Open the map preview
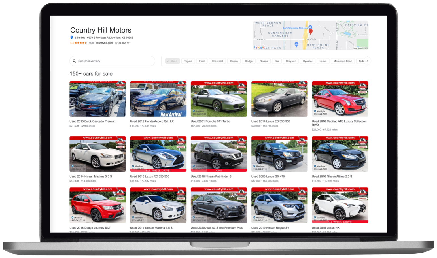This screenshot has height=258, width=437. click(311, 35)
